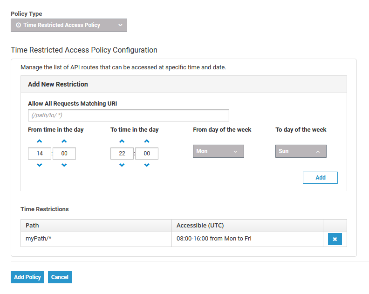This screenshot has width=369, height=294.
Task: Decrease the To time hour value
Action: pos(122,165)
